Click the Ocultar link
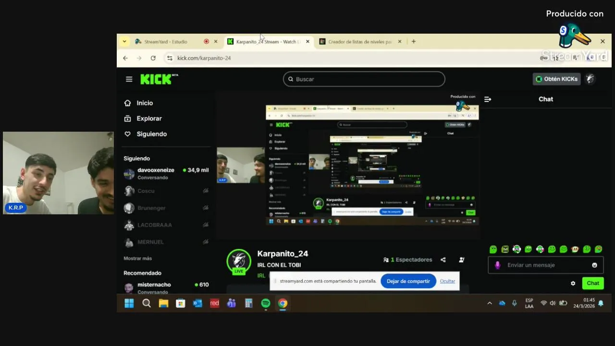 pos(447,281)
